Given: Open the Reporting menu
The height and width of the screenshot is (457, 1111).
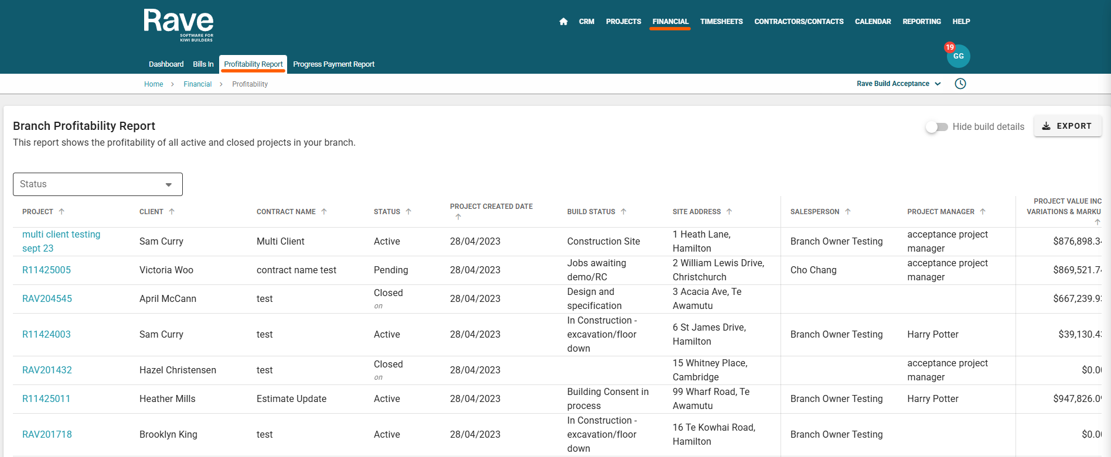Looking at the screenshot, I should coord(921,22).
